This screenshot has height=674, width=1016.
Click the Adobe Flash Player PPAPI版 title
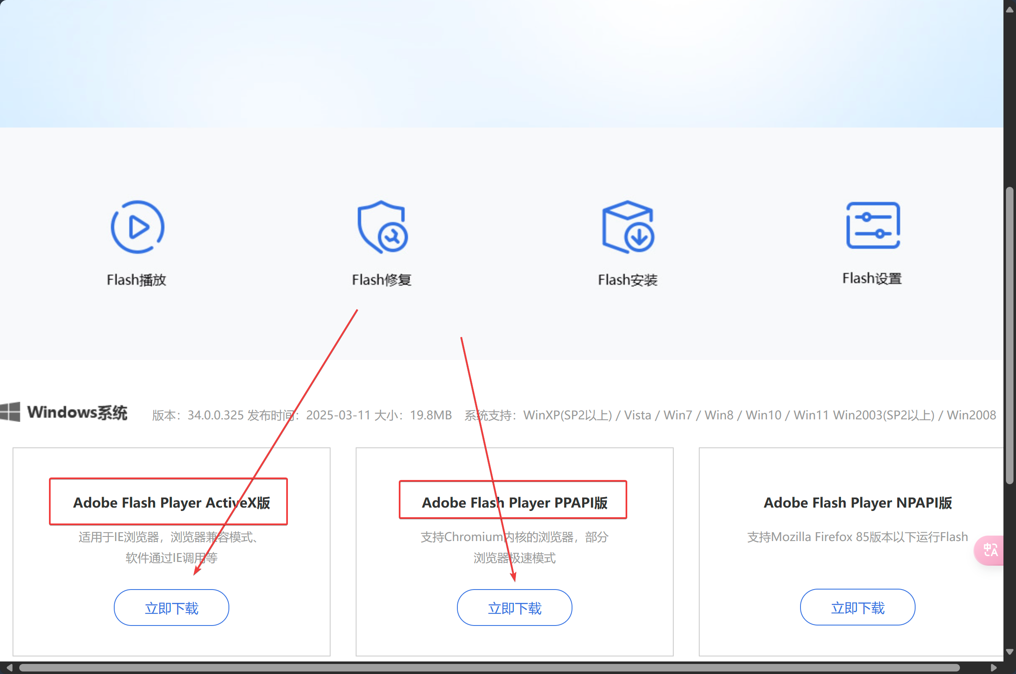tap(514, 503)
